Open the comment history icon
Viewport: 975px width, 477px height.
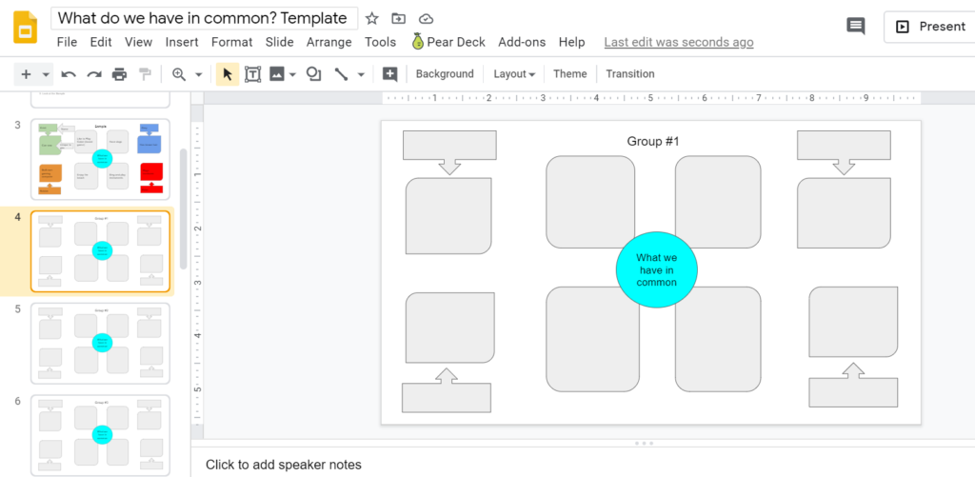[856, 27]
